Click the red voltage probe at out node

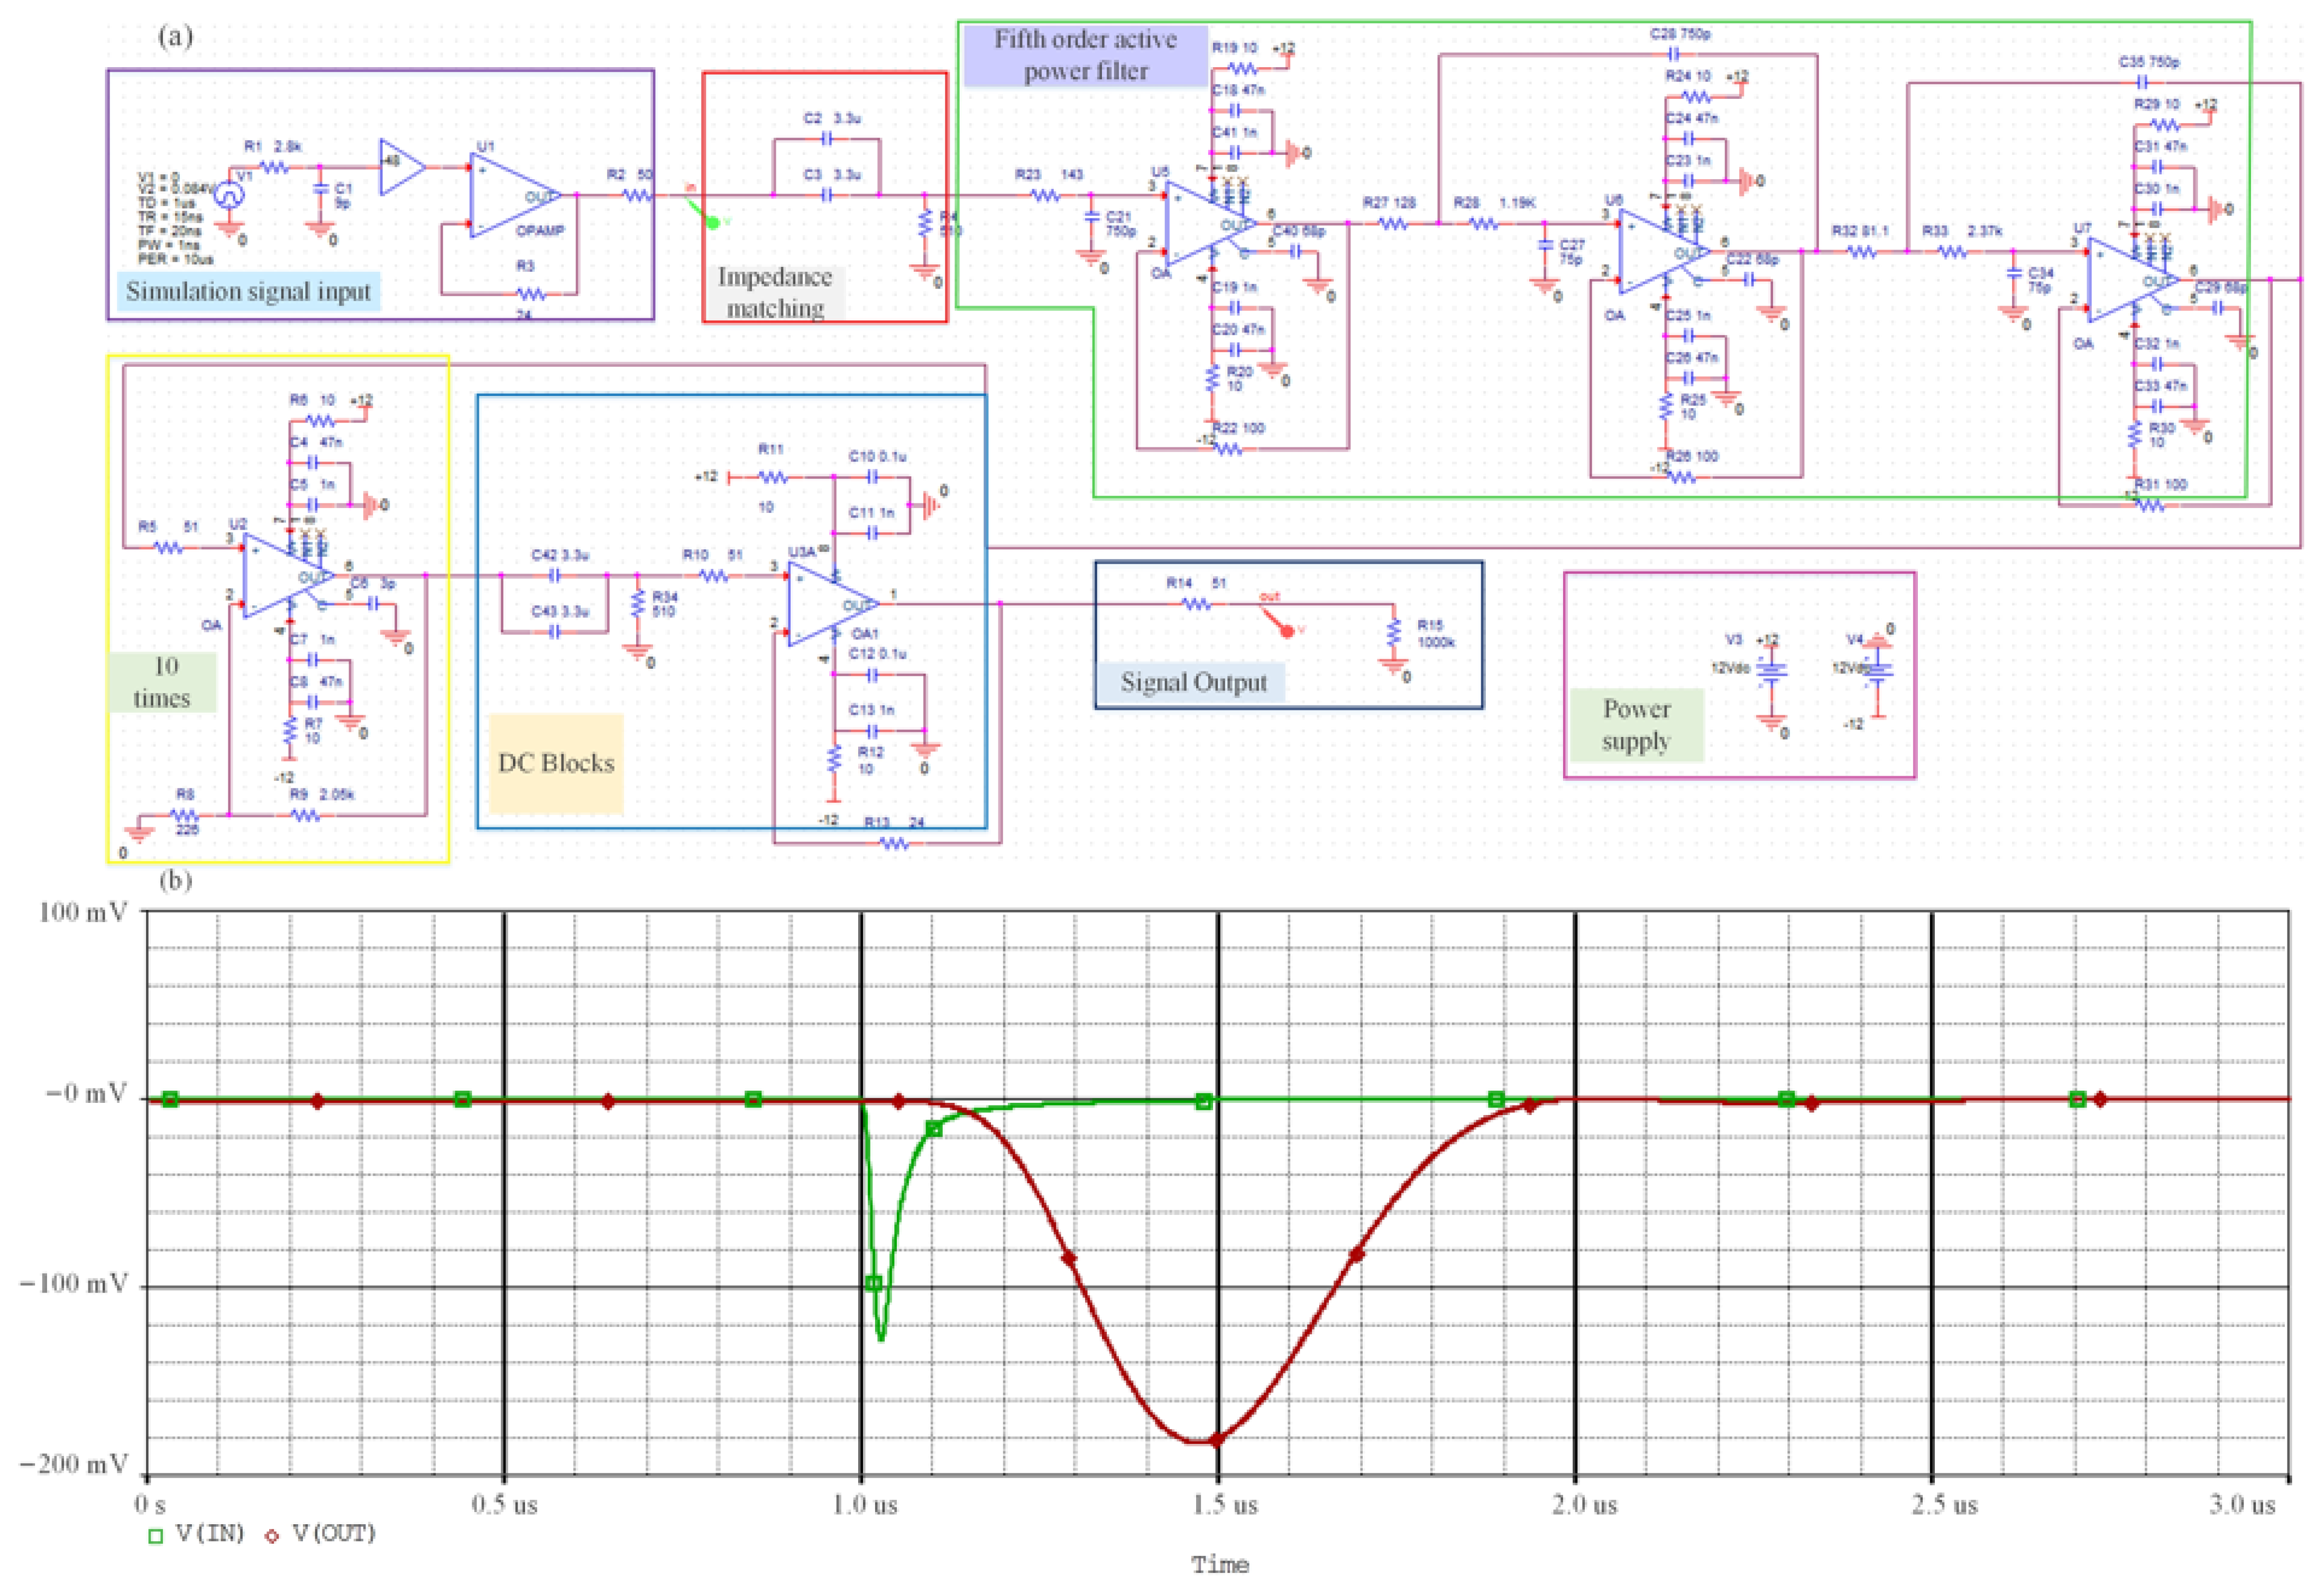tap(1286, 631)
